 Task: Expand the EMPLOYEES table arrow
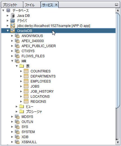coord(21,81)
